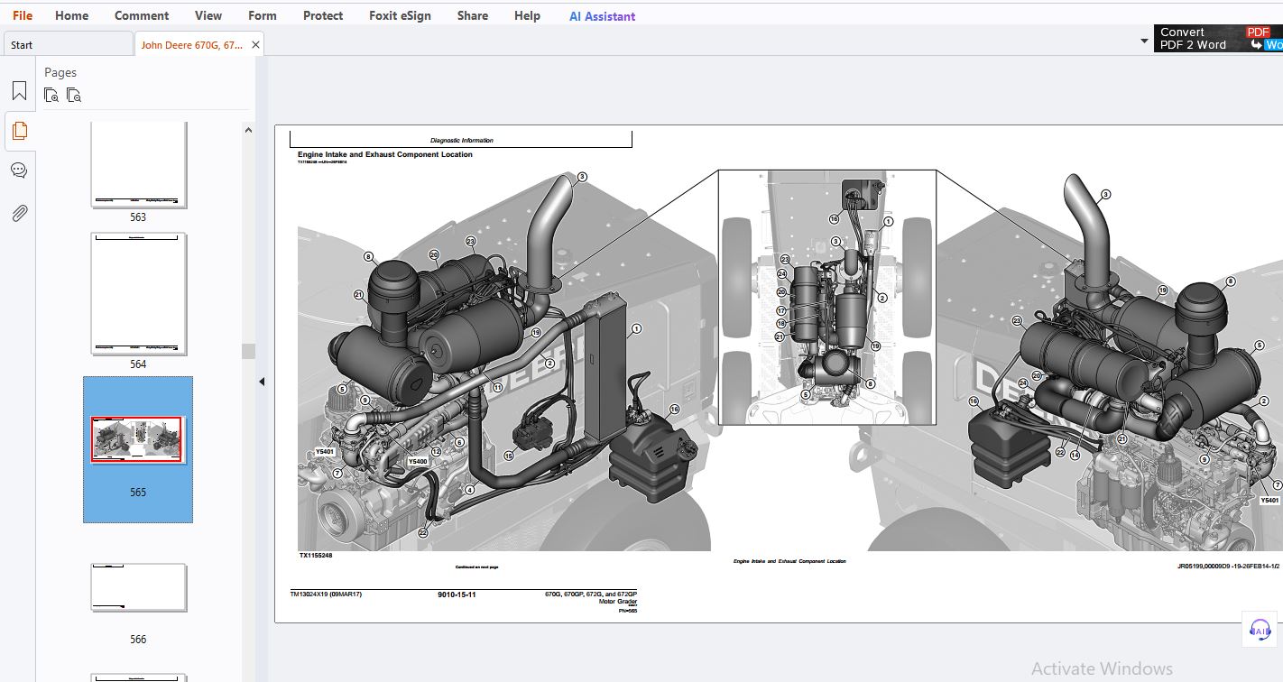
Task: Click the Y5400 label in diagram
Action: click(418, 462)
